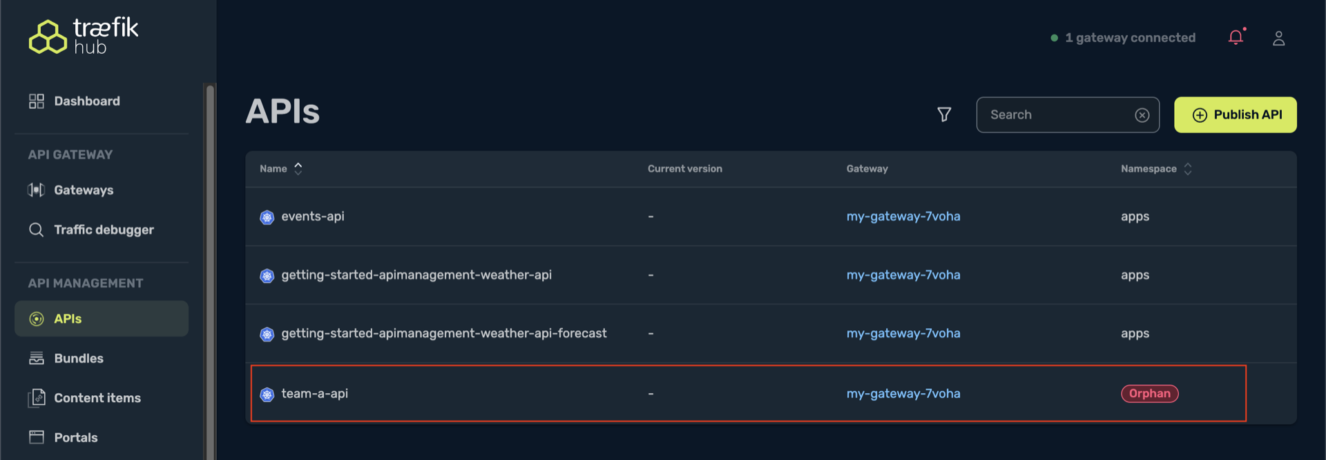Open my-gateway-7voha link in weather-api row
This screenshot has height=460, width=1326.
click(903, 275)
